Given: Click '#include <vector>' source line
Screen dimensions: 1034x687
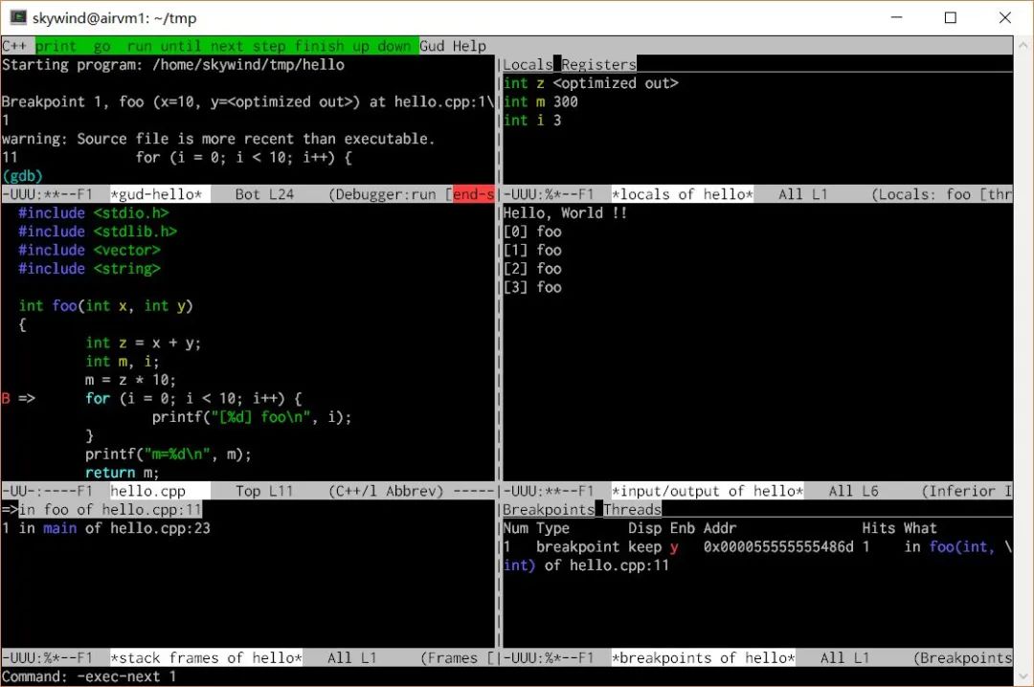Looking at the screenshot, I should 90,250.
